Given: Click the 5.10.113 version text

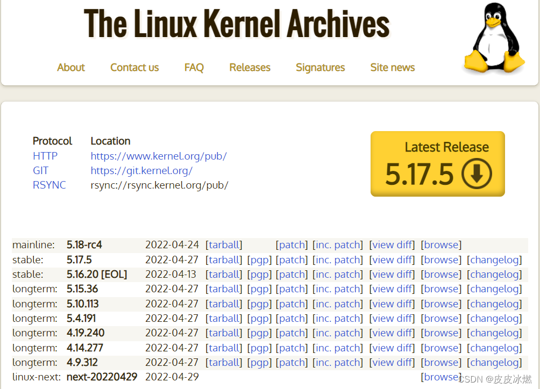Looking at the screenshot, I should pyautogui.click(x=83, y=304).
